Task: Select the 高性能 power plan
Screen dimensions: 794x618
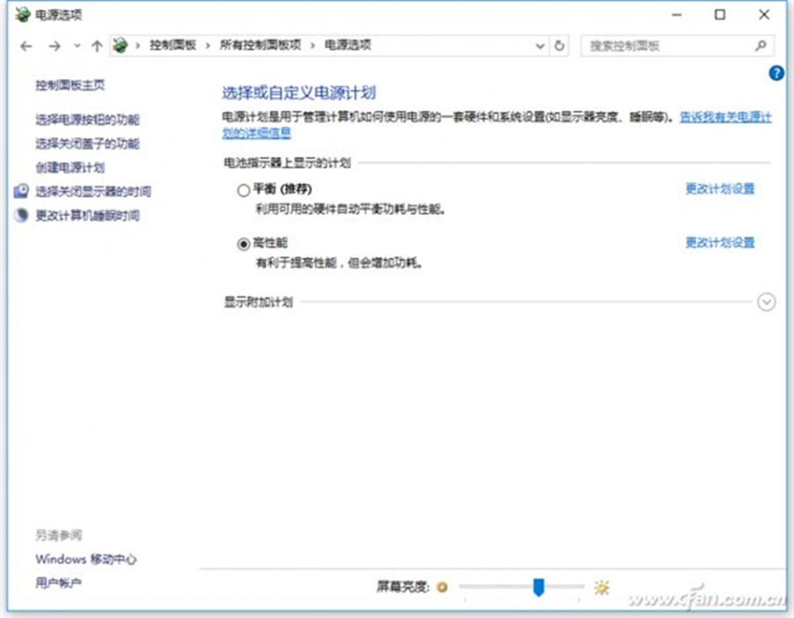Action: coord(243,244)
